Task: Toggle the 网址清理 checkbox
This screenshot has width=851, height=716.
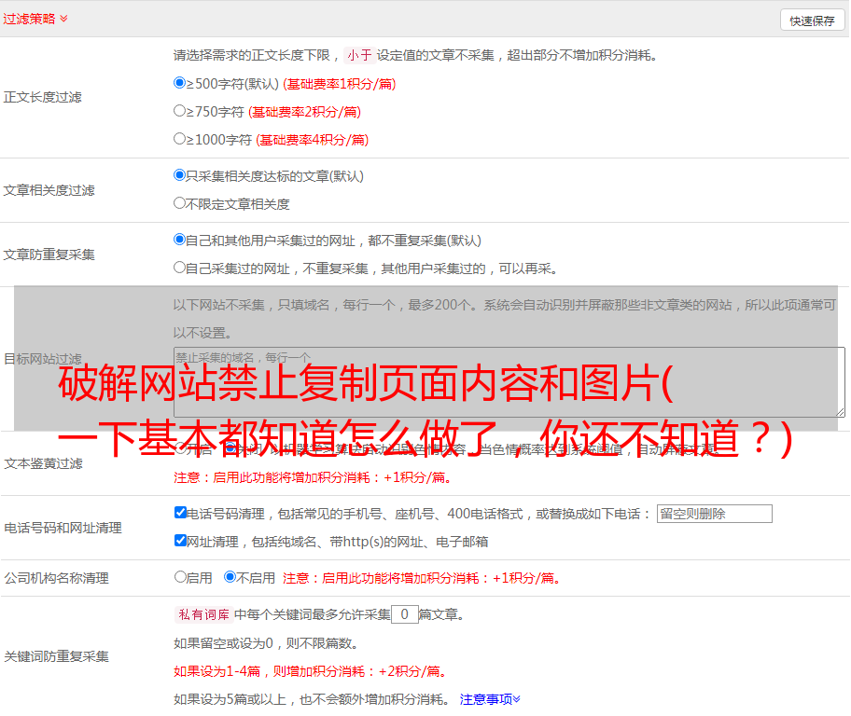Action: (x=180, y=541)
